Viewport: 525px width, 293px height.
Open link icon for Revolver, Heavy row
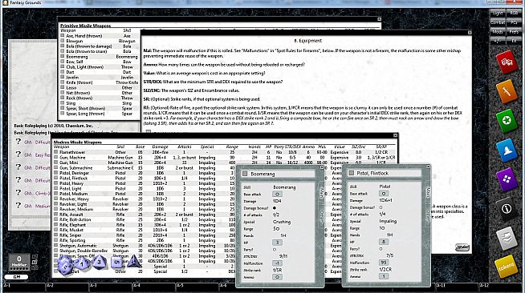click(56, 199)
